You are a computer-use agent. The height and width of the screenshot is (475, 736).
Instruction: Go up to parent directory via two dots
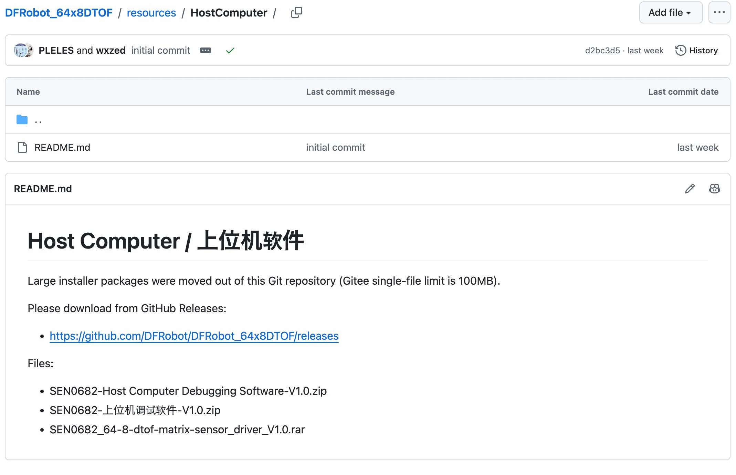(x=38, y=120)
